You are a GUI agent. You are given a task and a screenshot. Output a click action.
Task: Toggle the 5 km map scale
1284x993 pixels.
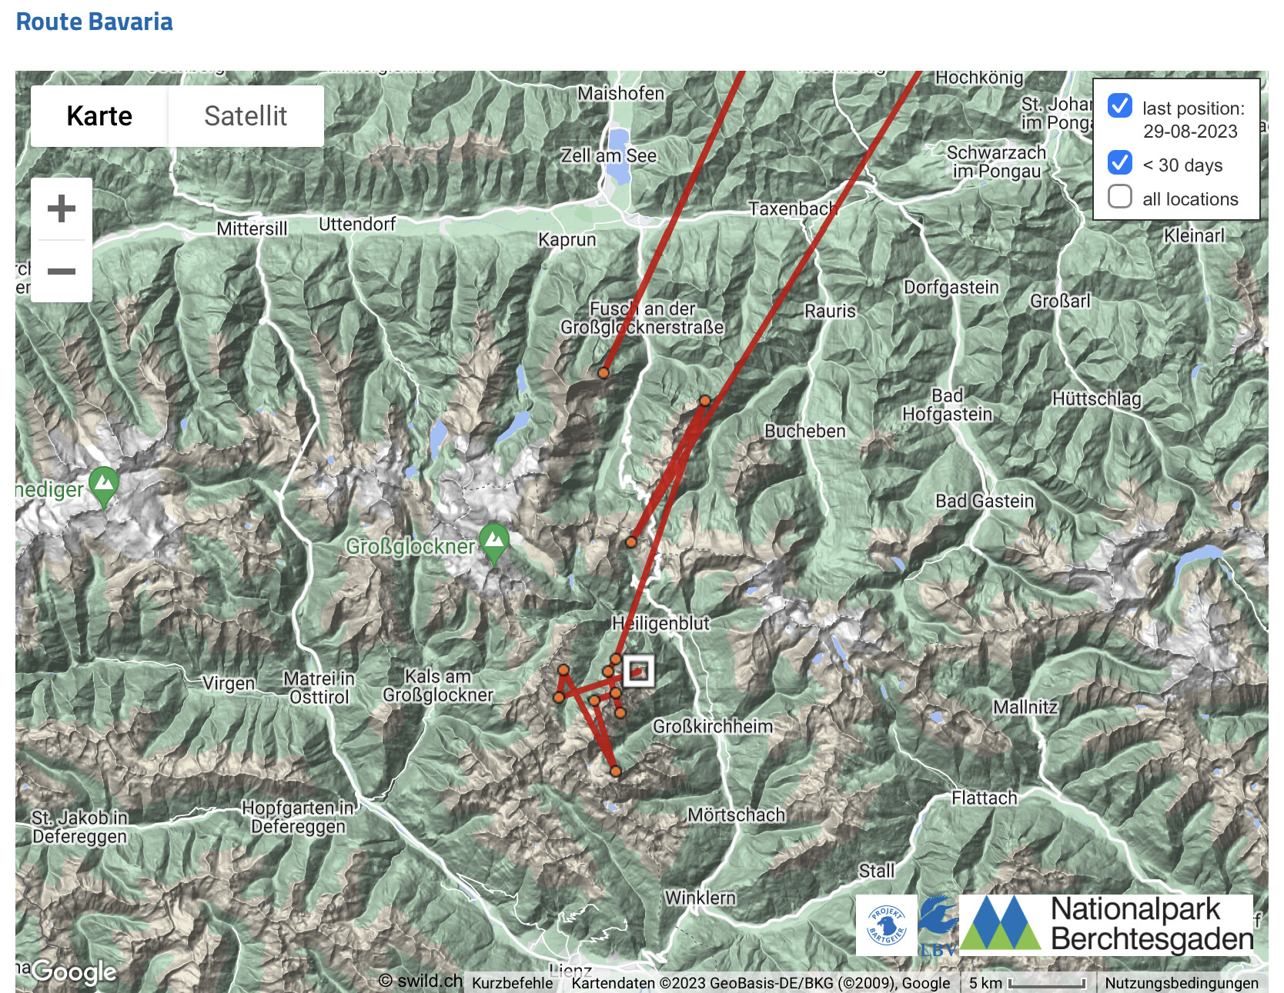(1027, 983)
